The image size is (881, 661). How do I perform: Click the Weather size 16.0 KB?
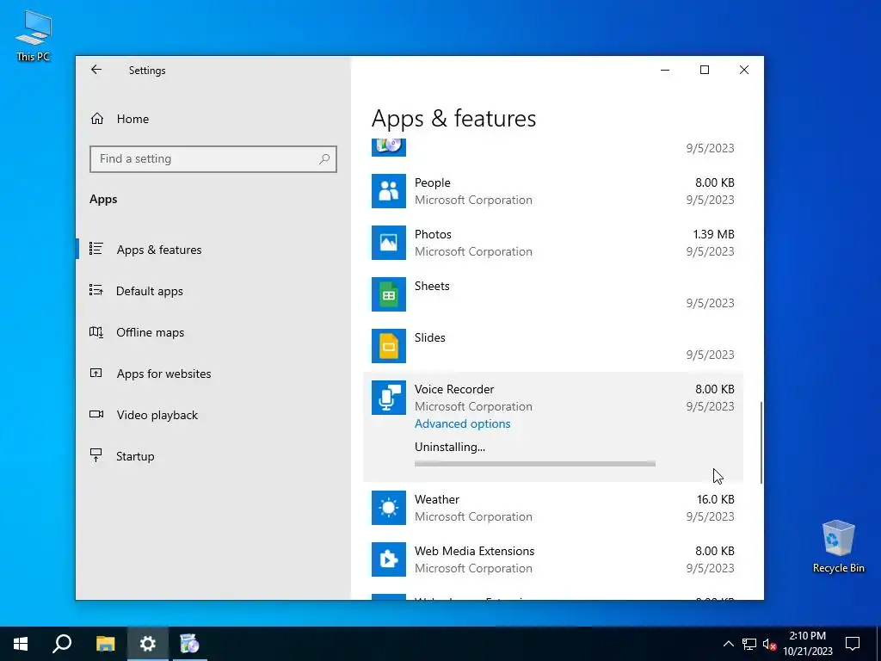point(716,499)
